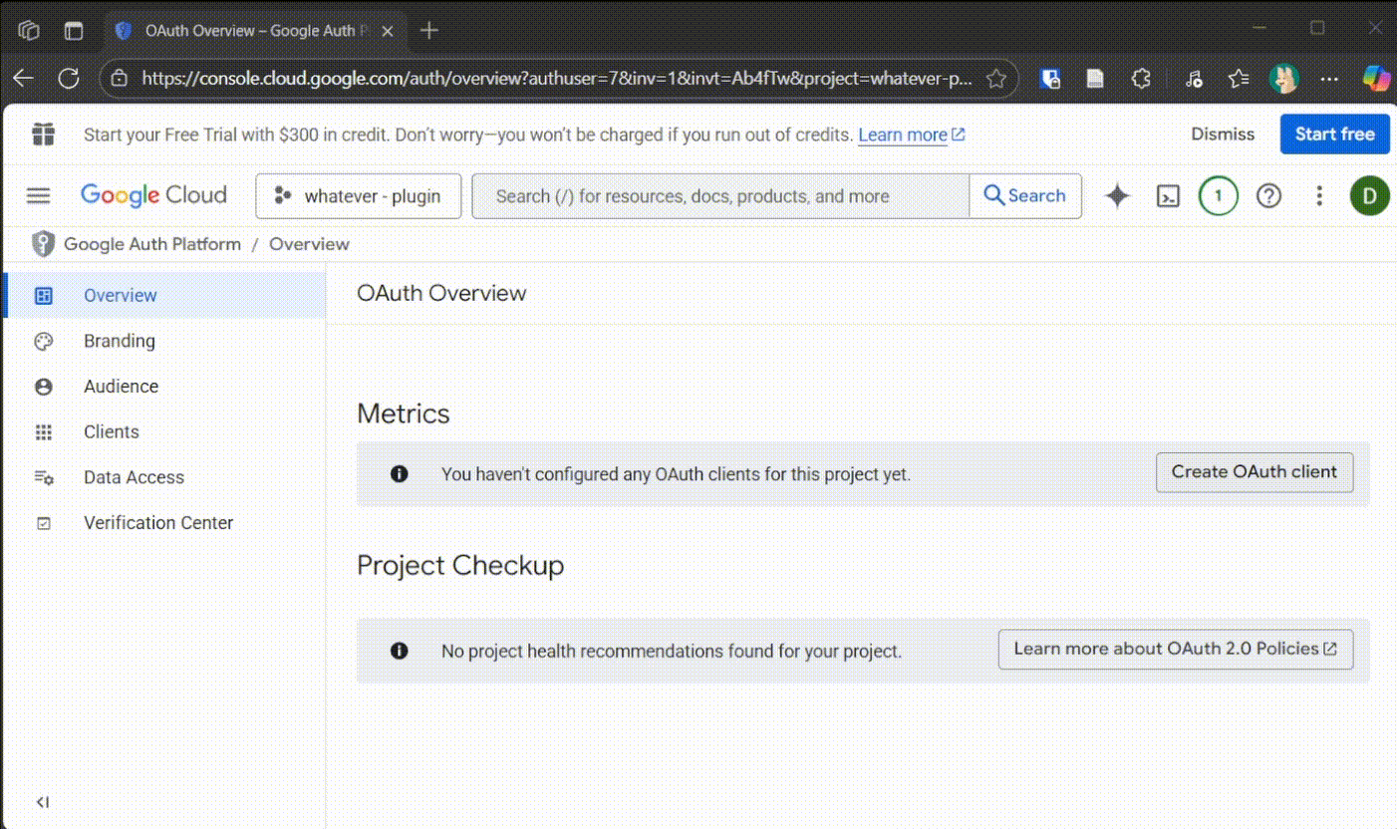Screen dimensions: 1397x829
Task: Click the Google Auth Platform shield icon
Action: click(x=42, y=244)
